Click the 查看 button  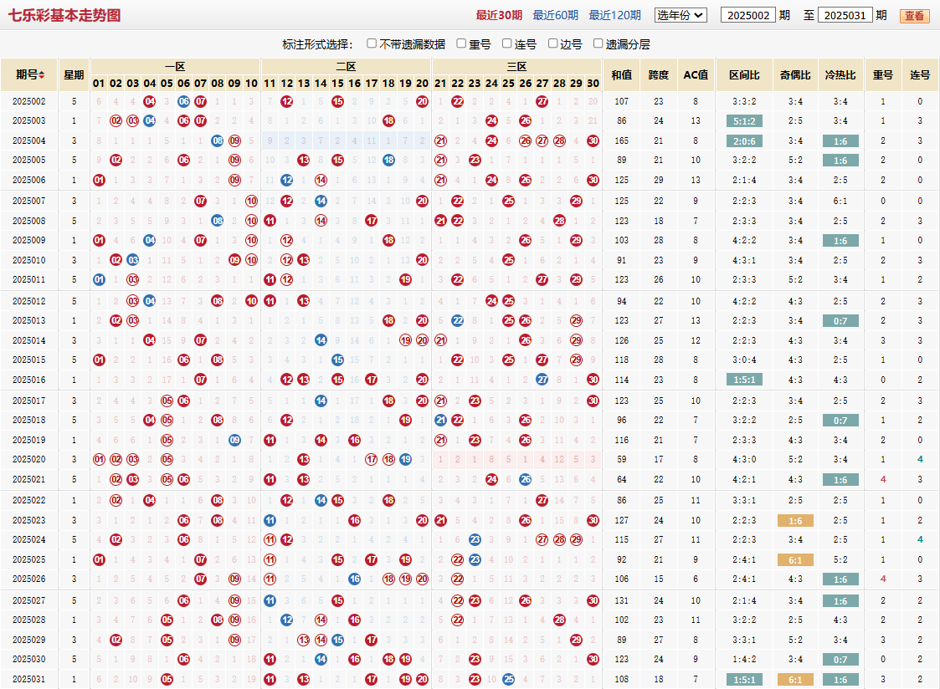(914, 16)
